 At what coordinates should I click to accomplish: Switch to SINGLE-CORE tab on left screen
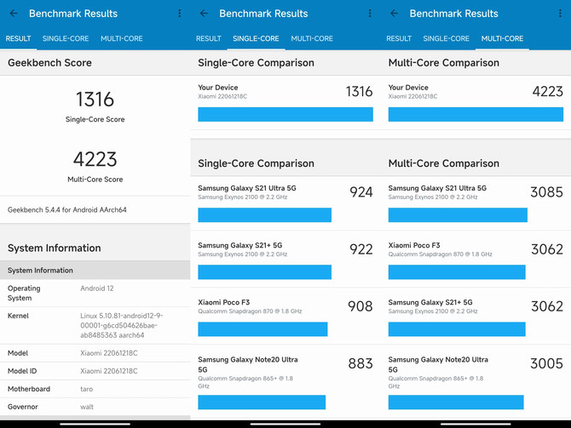coord(66,38)
